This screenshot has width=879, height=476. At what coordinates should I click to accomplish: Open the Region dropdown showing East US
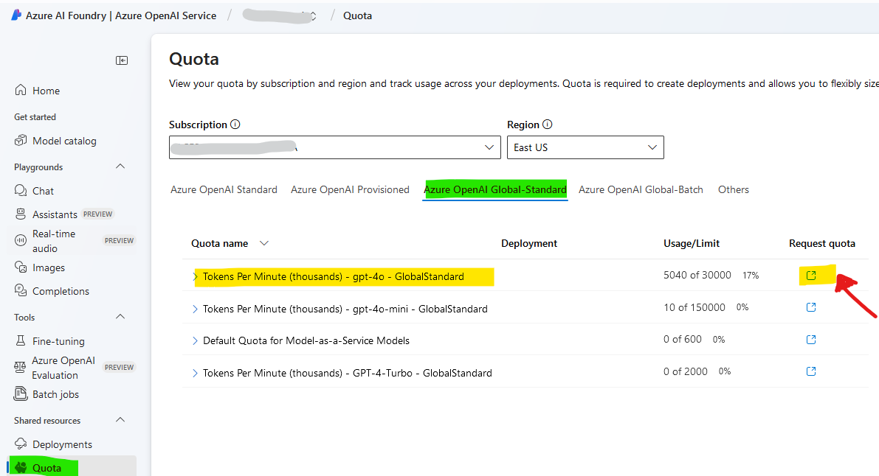pyautogui.click(x=585, y=147)
